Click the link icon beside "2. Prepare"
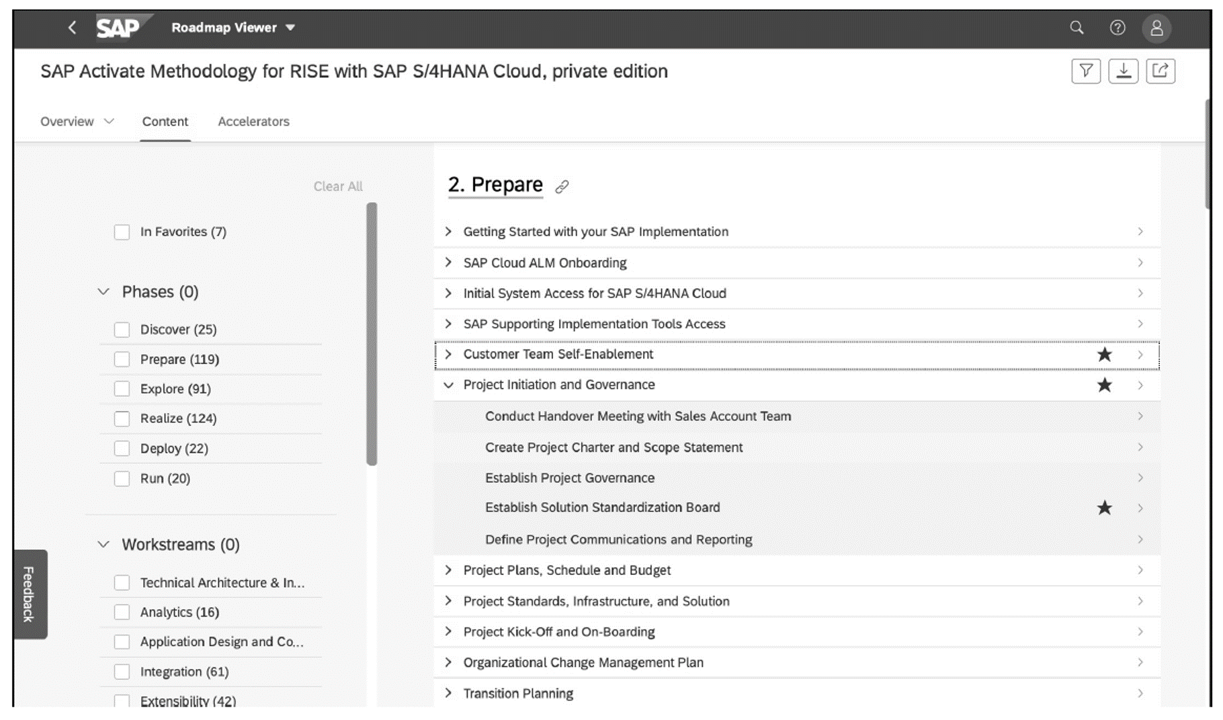1223x720 pixels. 562,186
